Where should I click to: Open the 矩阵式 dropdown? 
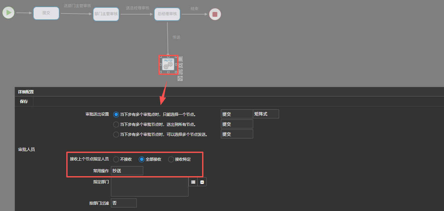tap(266, 114)
